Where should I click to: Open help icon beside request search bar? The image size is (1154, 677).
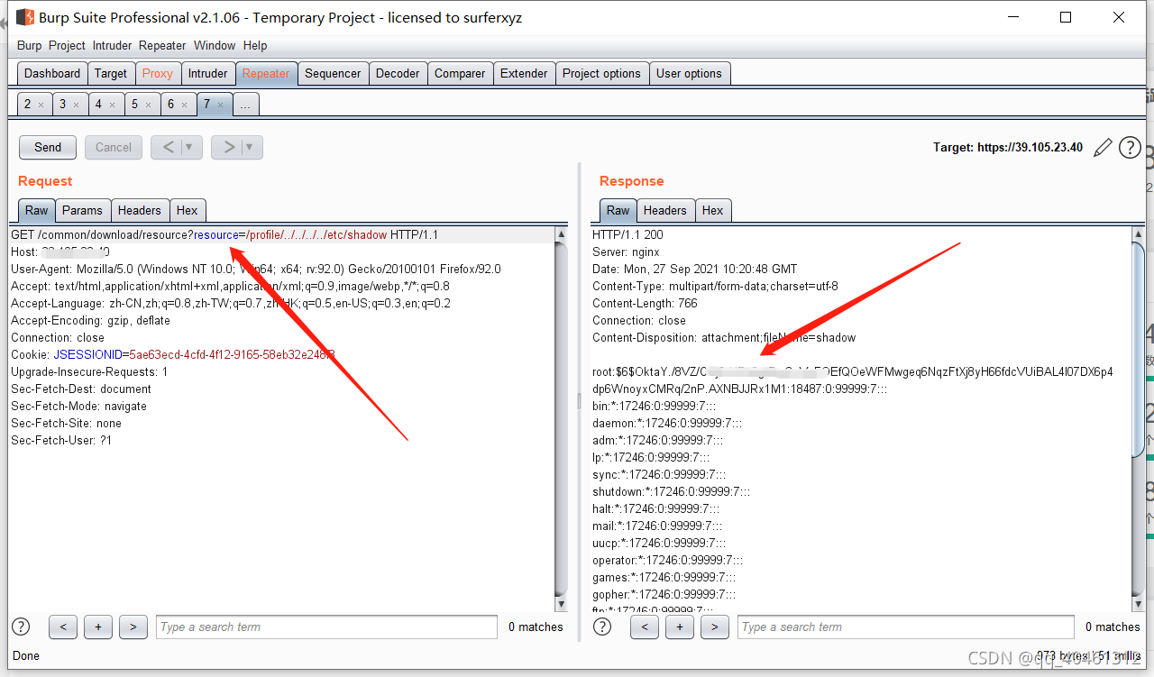(21, 627)
